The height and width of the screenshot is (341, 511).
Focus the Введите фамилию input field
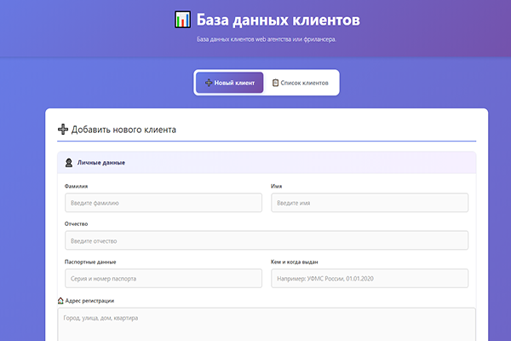tap(163, 203)
